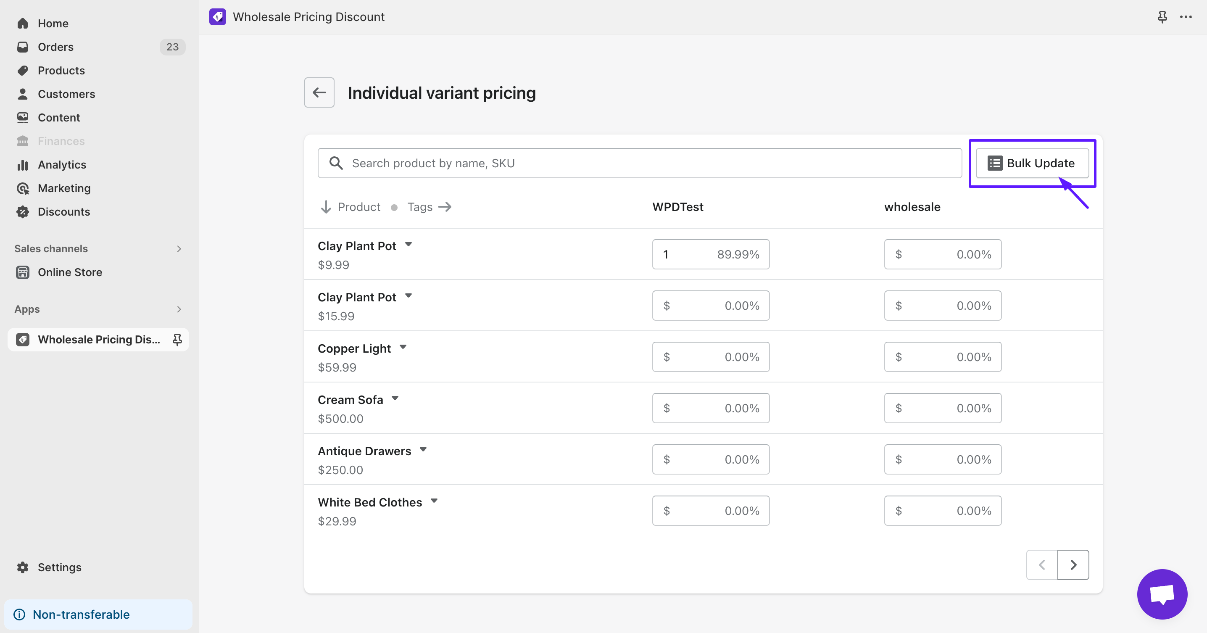
Task: Click wholesale price field for White Bed Clothes
Action: tap(943, 511)
